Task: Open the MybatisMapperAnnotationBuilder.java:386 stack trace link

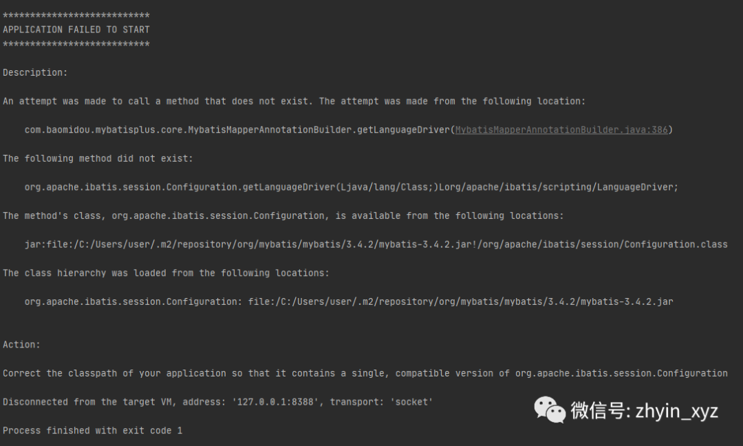Action: click(561, 129)
